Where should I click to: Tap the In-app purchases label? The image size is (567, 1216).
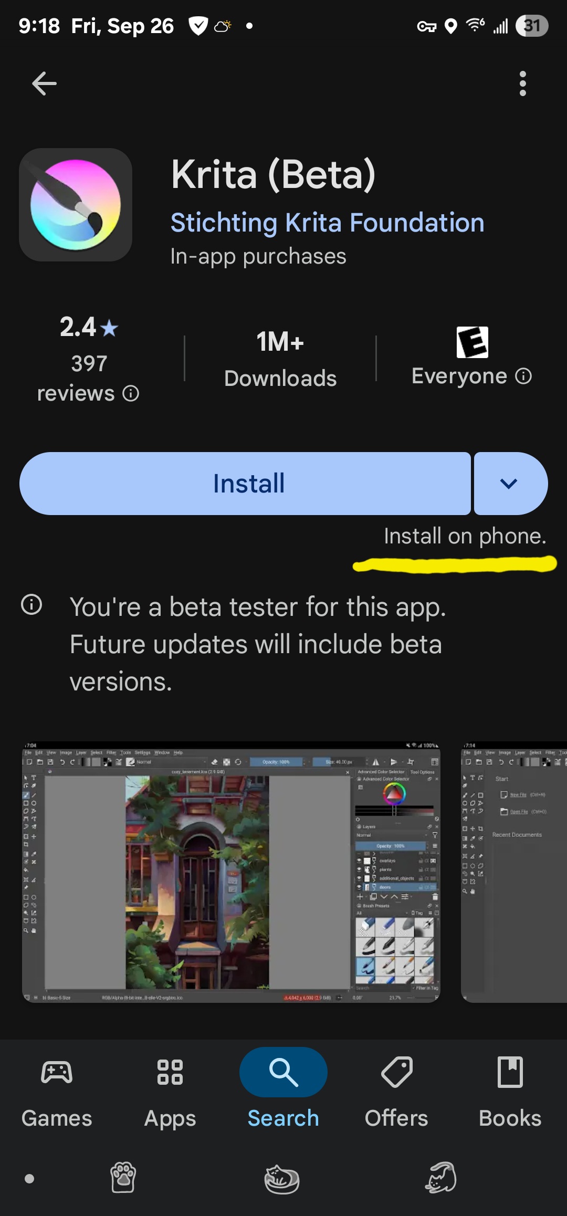(x=258, y=256)
